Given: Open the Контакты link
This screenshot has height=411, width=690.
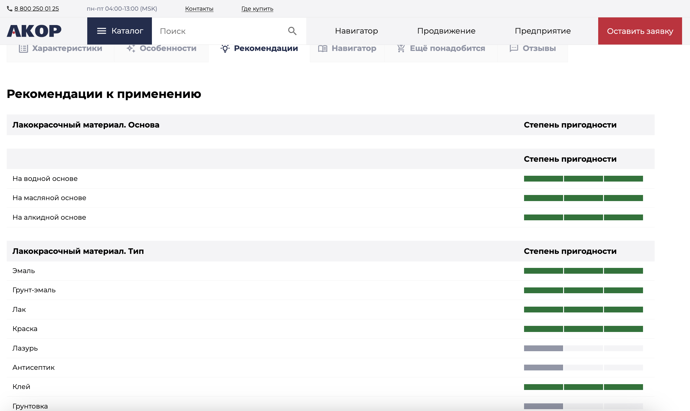Looking at the screenshot, I should point(199,9).
